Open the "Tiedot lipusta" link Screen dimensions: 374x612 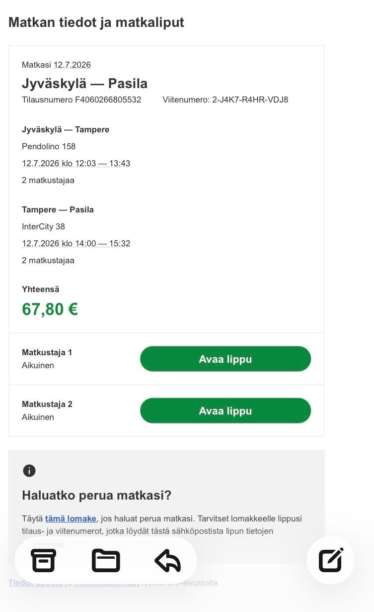point(36,583)
